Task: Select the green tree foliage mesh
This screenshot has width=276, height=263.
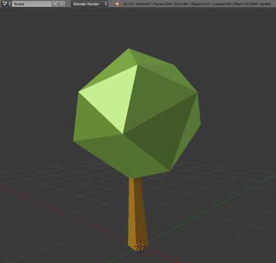Action: pos(137,113)
